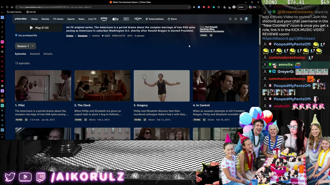This screenshot has height=185, width=330.
Task: Open The Clock episode thumbnail
Action: click(x=102, y=86)
